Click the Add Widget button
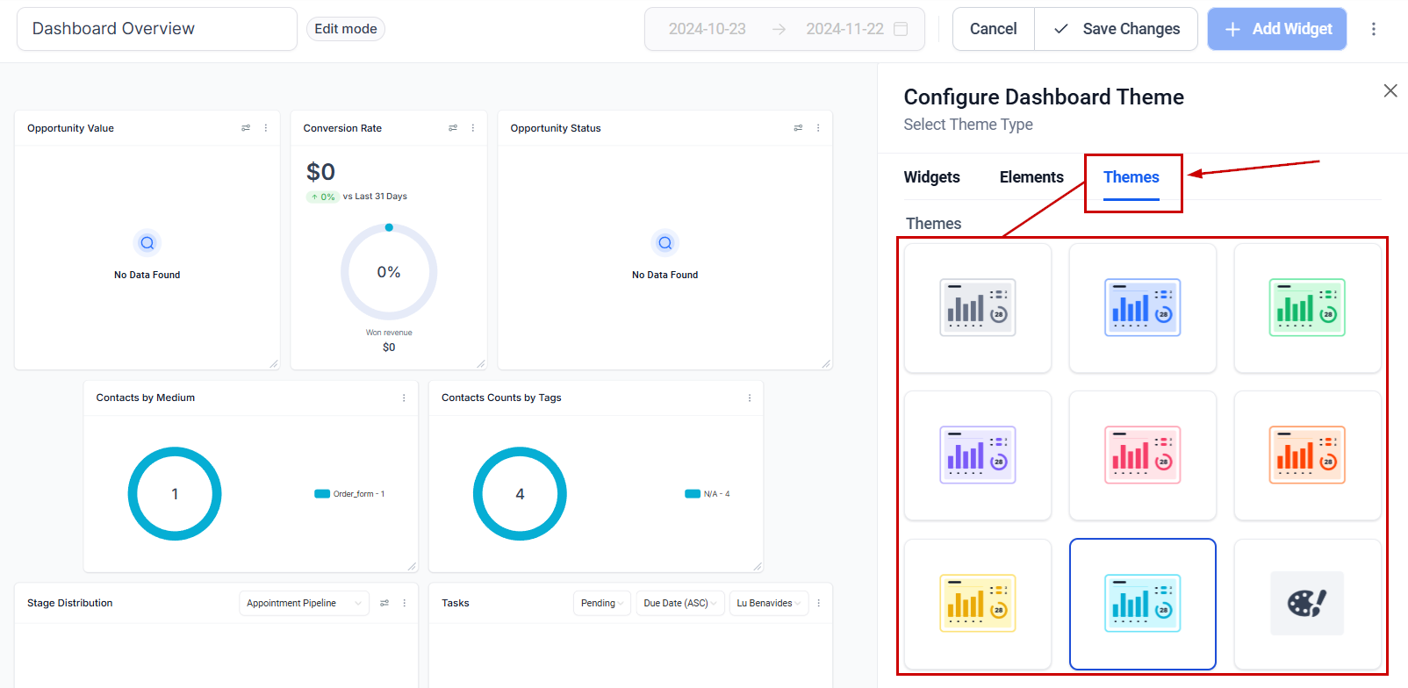The width and height of the screenshot is (1408, 688). (x=1277, y=29)
